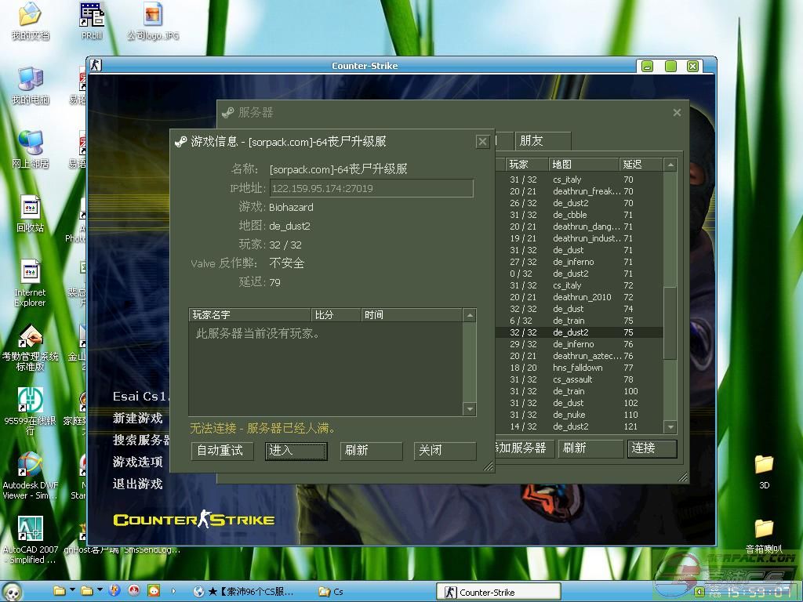Click the 自动重试 auto-retry button
The image size is (803, 602).
coord(222,451)
